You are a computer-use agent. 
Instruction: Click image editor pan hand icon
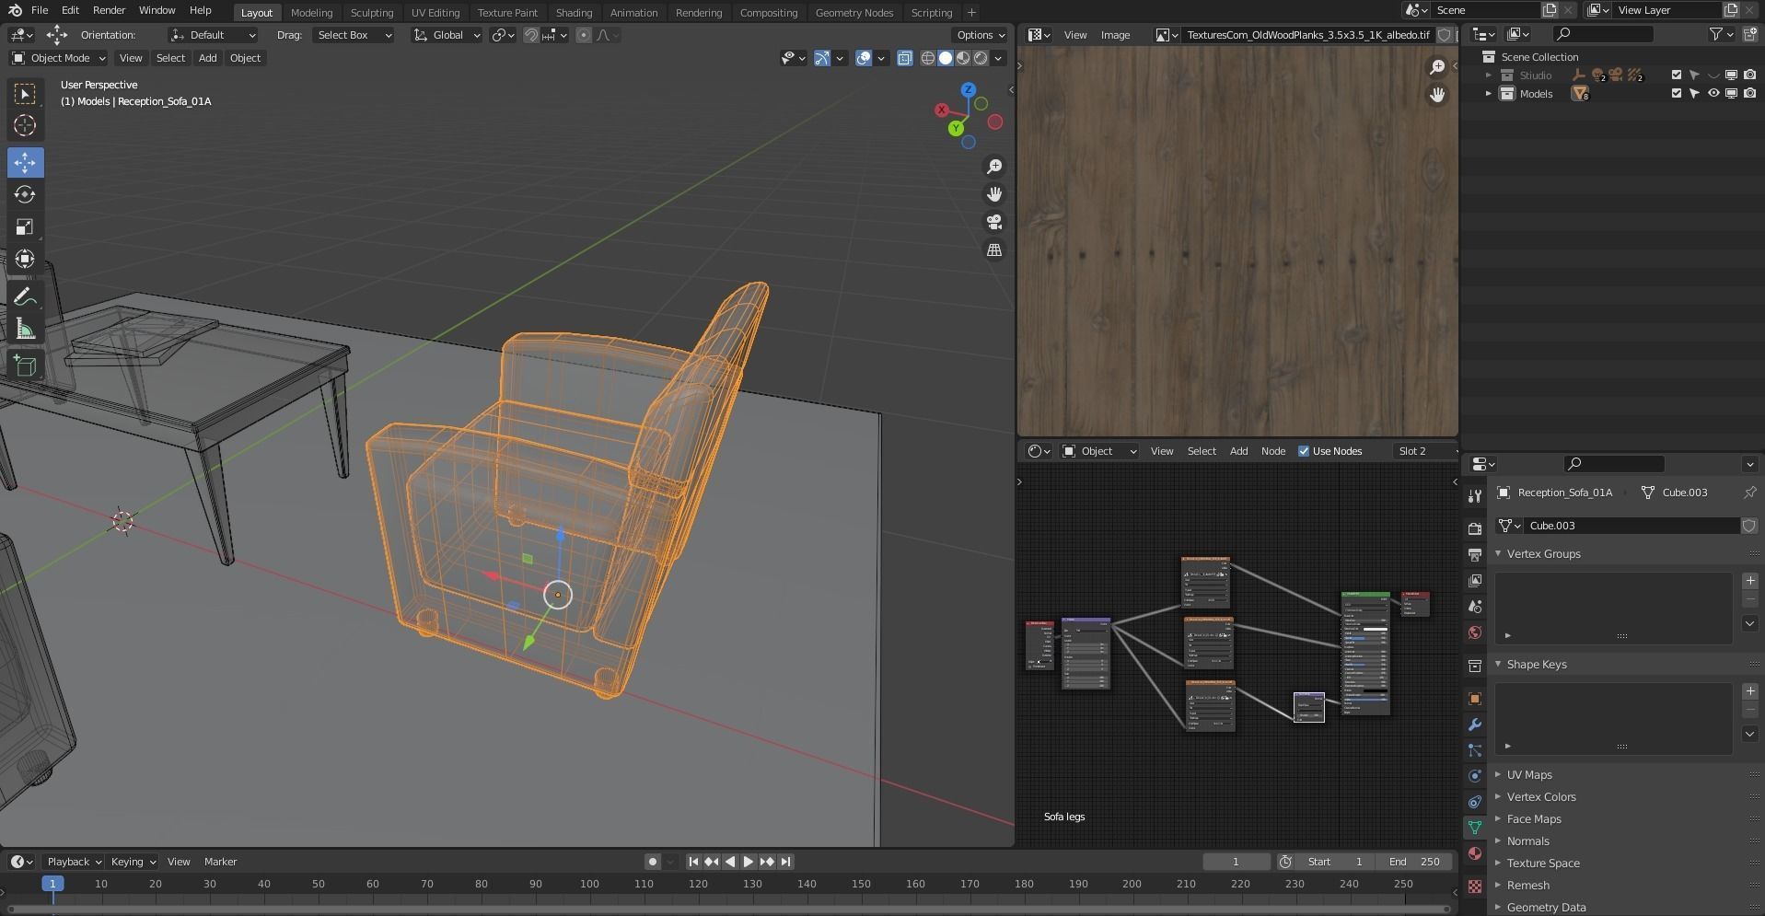point(1437,95)
